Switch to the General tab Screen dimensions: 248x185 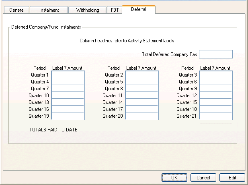click(x=16, y=10)
